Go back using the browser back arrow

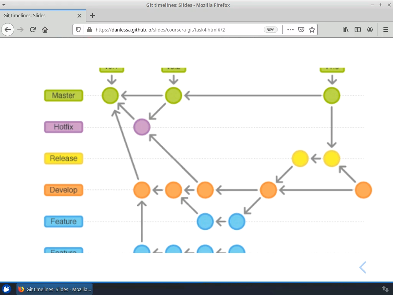tap(8, 30)
